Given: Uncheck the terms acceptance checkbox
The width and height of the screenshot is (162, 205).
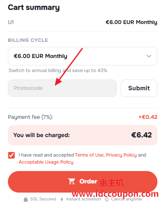Looking at the screenshot, I should (x=11, y=155).
